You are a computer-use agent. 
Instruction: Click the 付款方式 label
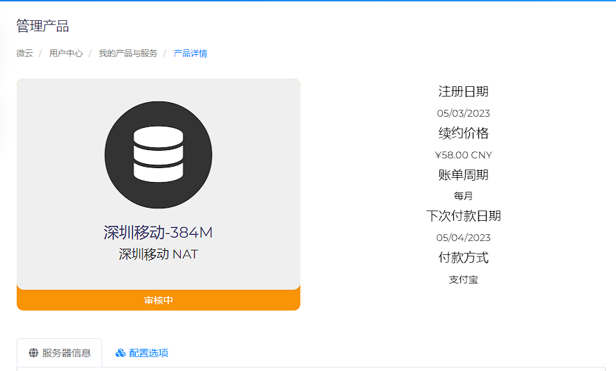tap(464, 258)
